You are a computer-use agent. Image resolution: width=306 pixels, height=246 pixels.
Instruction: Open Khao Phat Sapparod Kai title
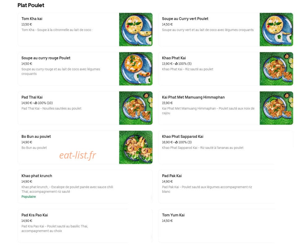tap(183, 137)
